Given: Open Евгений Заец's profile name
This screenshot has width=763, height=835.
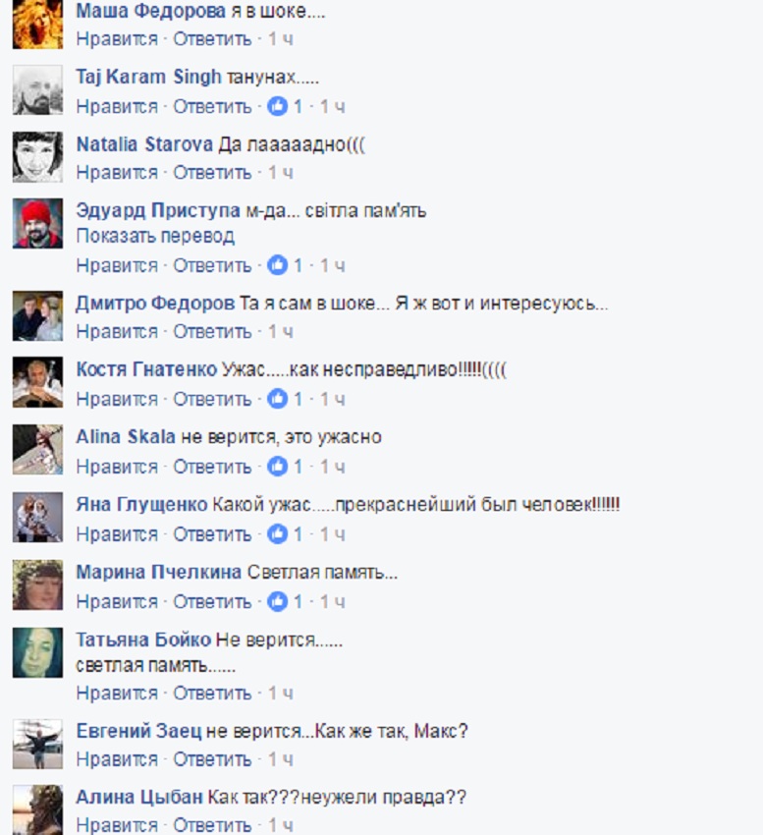Looking at the screenshot, I should pyautogui.click(x=139, y=731).
